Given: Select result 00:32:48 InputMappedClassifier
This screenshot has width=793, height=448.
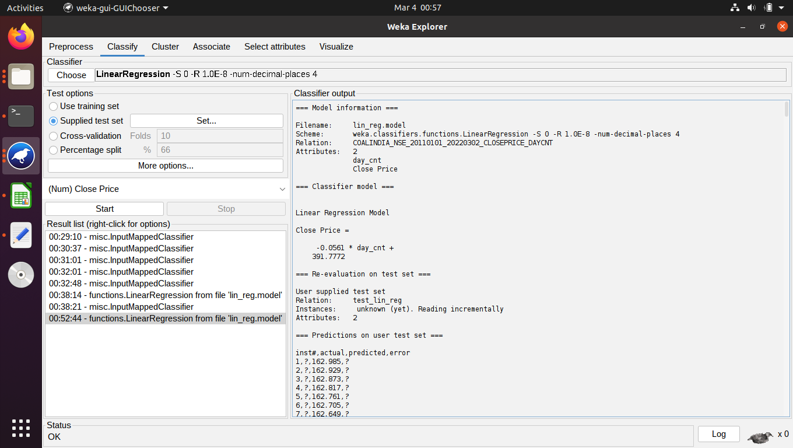Looking at the screenshot, I should pyautogui.click(x=166, y=283).
